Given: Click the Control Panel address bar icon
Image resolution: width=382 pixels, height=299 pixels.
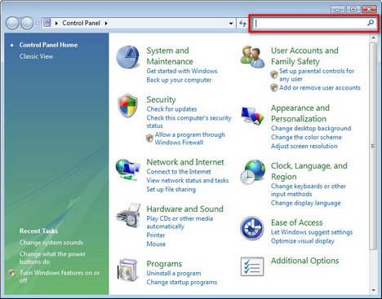Looking at the screenshot, I should coord(47,23).
